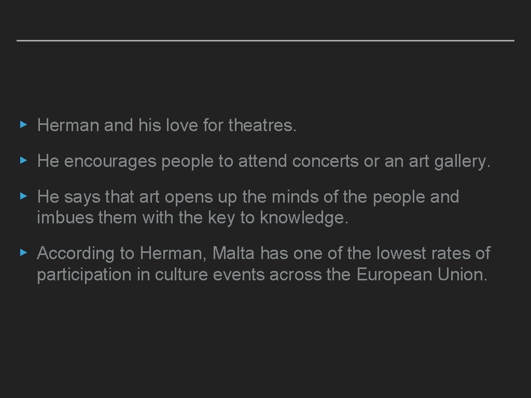Click the word 'knowledge' in third bullet
This screenshot has height=398, width=531.
click(304, 219)
